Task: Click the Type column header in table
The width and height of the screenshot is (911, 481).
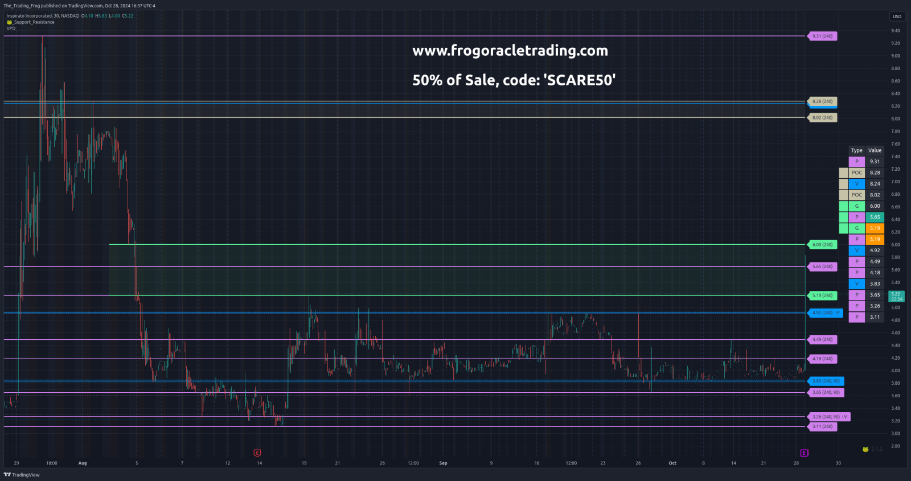Action: click(857, 150)
